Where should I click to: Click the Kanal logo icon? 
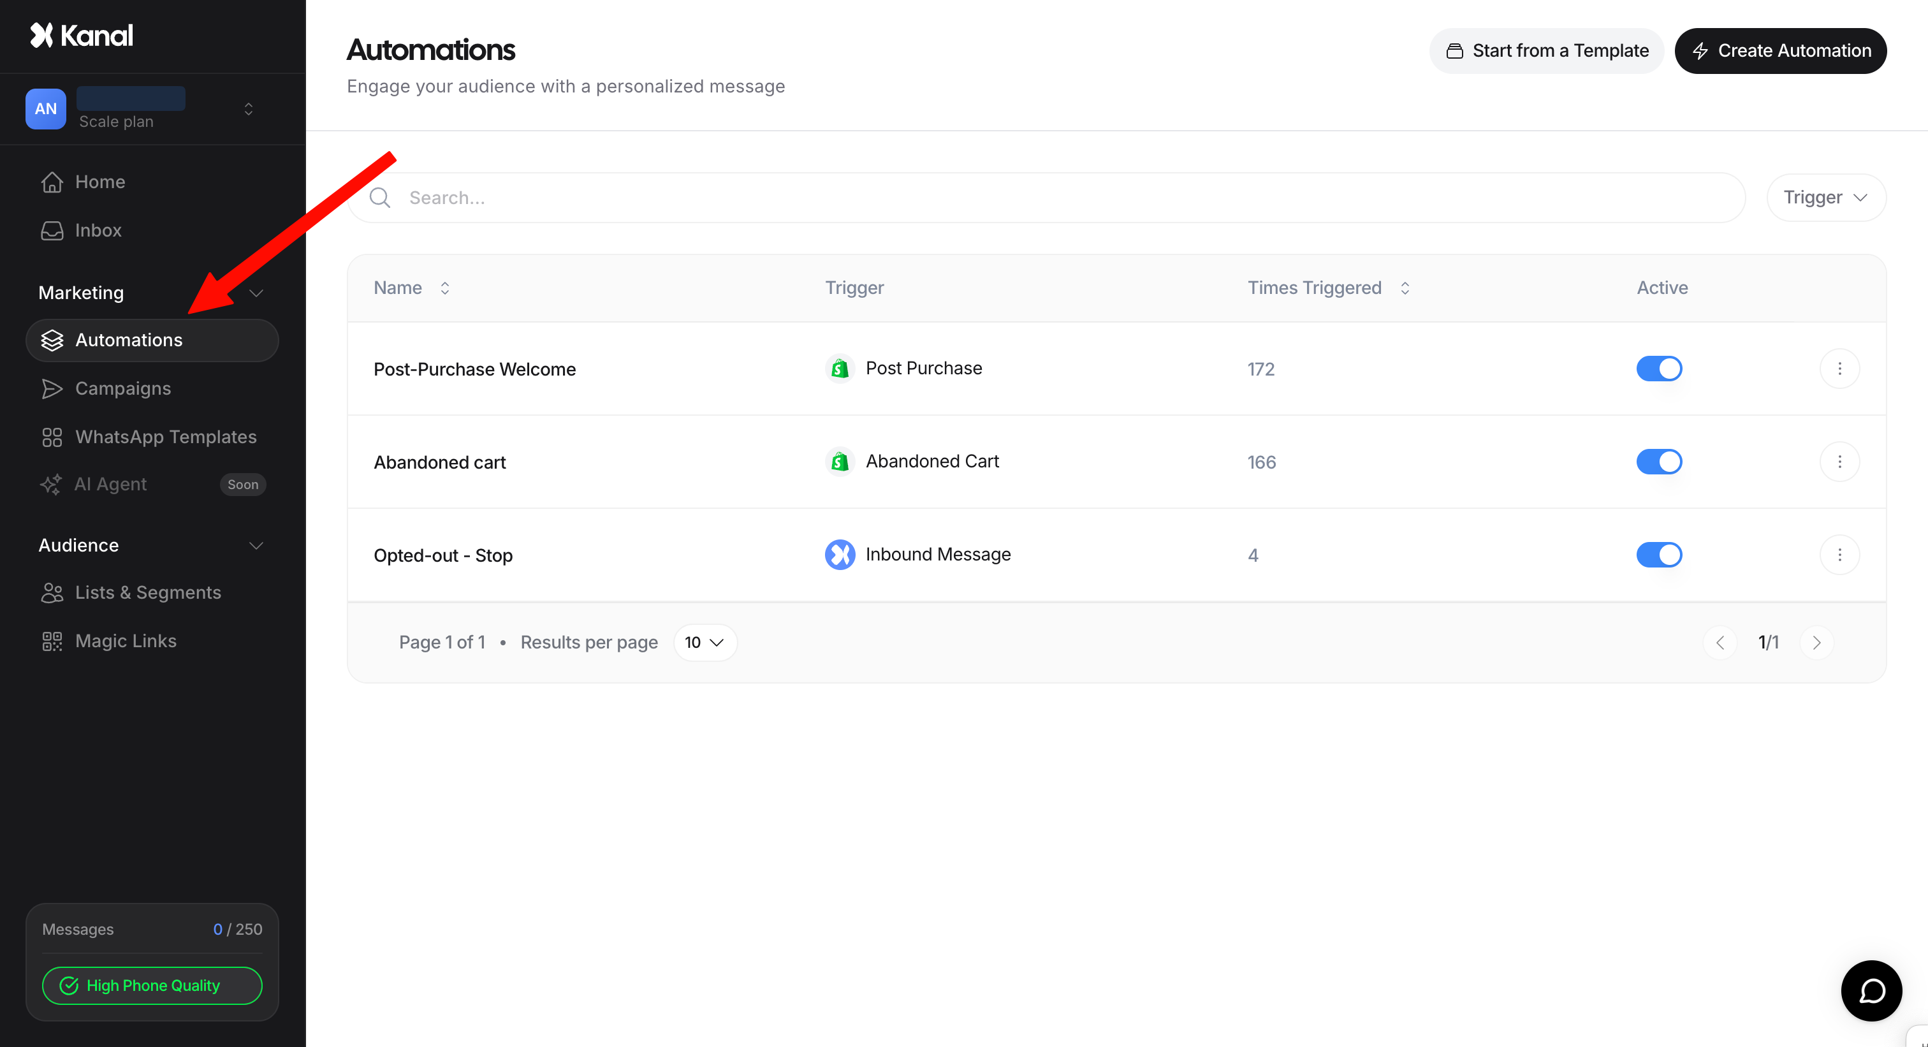[41, 35]
